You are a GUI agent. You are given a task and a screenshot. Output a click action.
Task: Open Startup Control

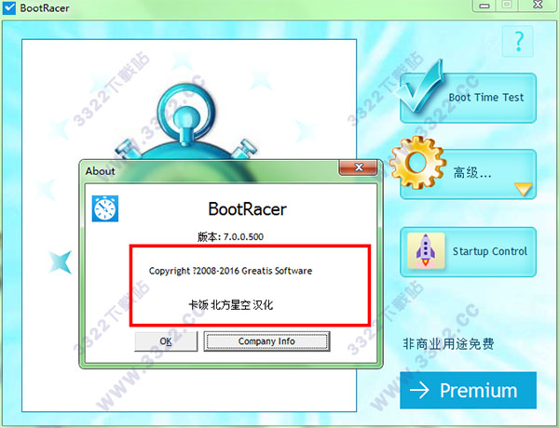(468, 252)
